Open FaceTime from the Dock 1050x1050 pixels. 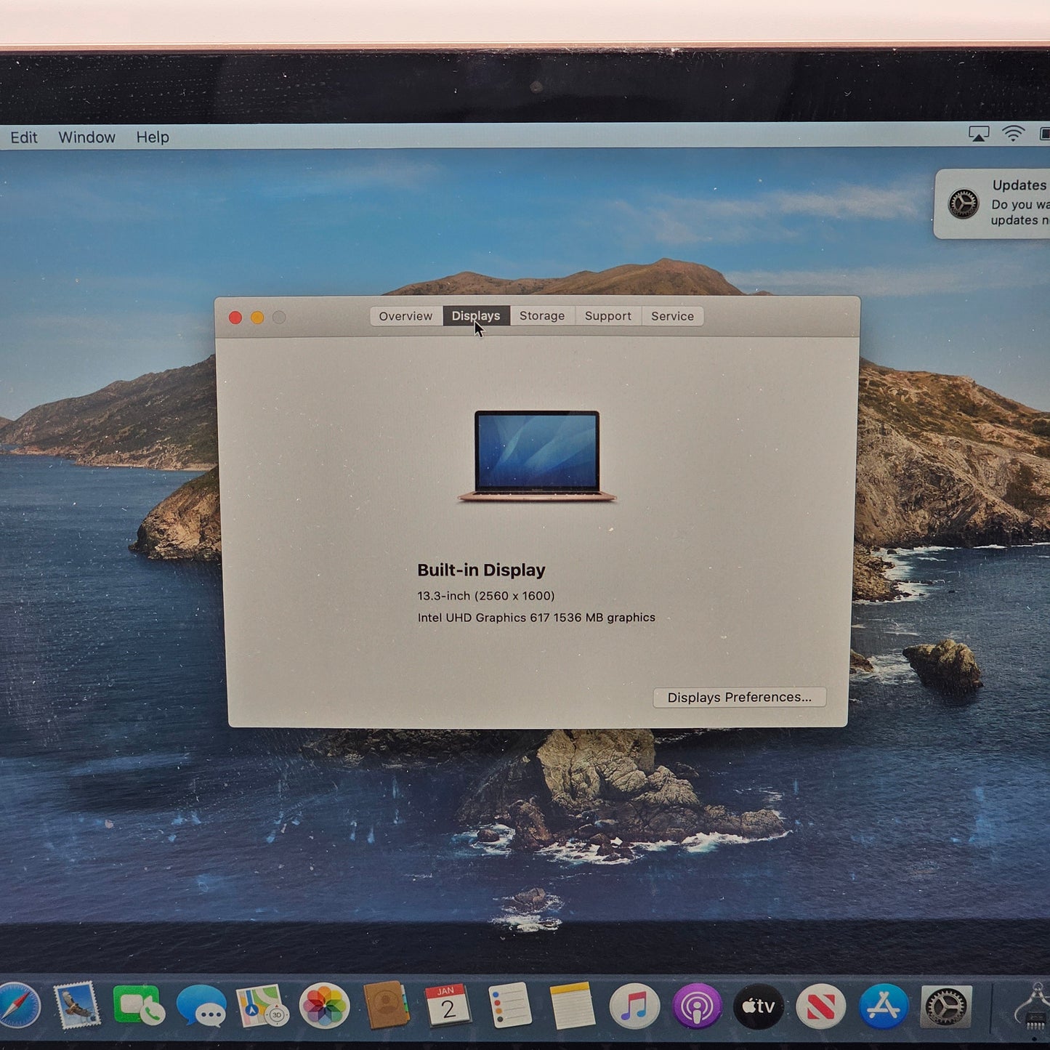click(138, 1006)
